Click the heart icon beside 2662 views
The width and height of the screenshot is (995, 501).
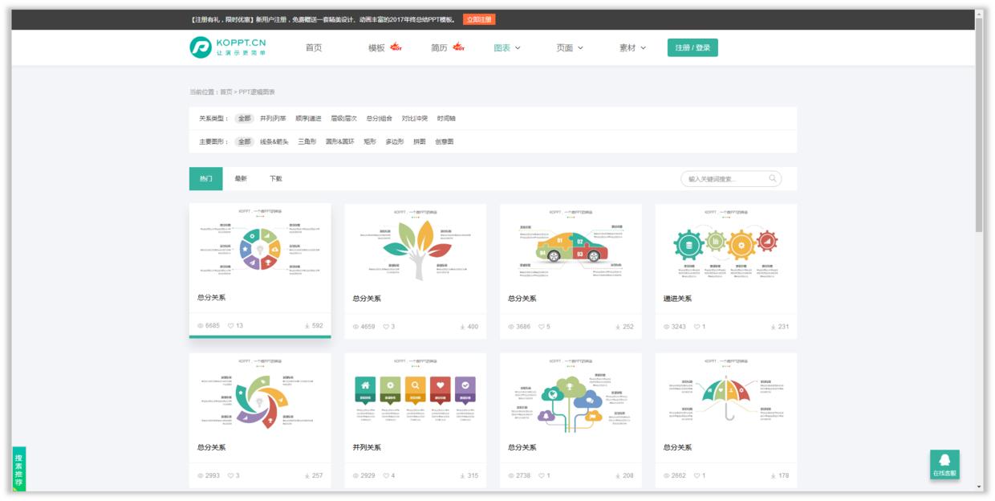(x=696, y=475)
